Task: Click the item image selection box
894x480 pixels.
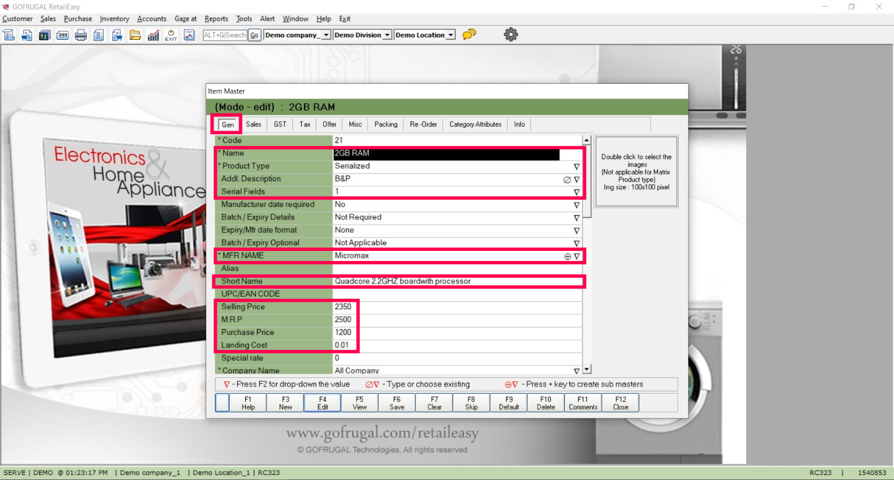Action: (636, 172)
